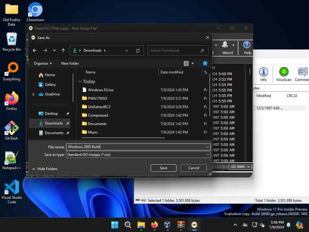The height and width of the screenshot is (232, 309).
Task: Open the Organize menu
Action: point(43,63)
